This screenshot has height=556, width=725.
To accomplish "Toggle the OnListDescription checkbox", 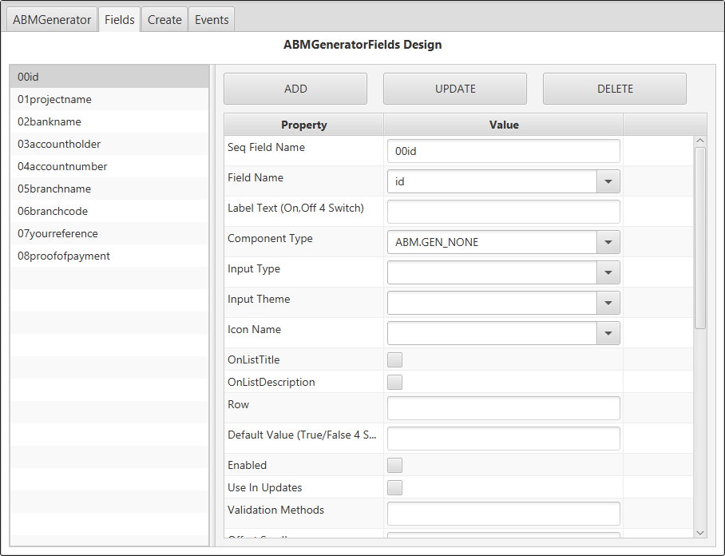I will click(394, 382).
